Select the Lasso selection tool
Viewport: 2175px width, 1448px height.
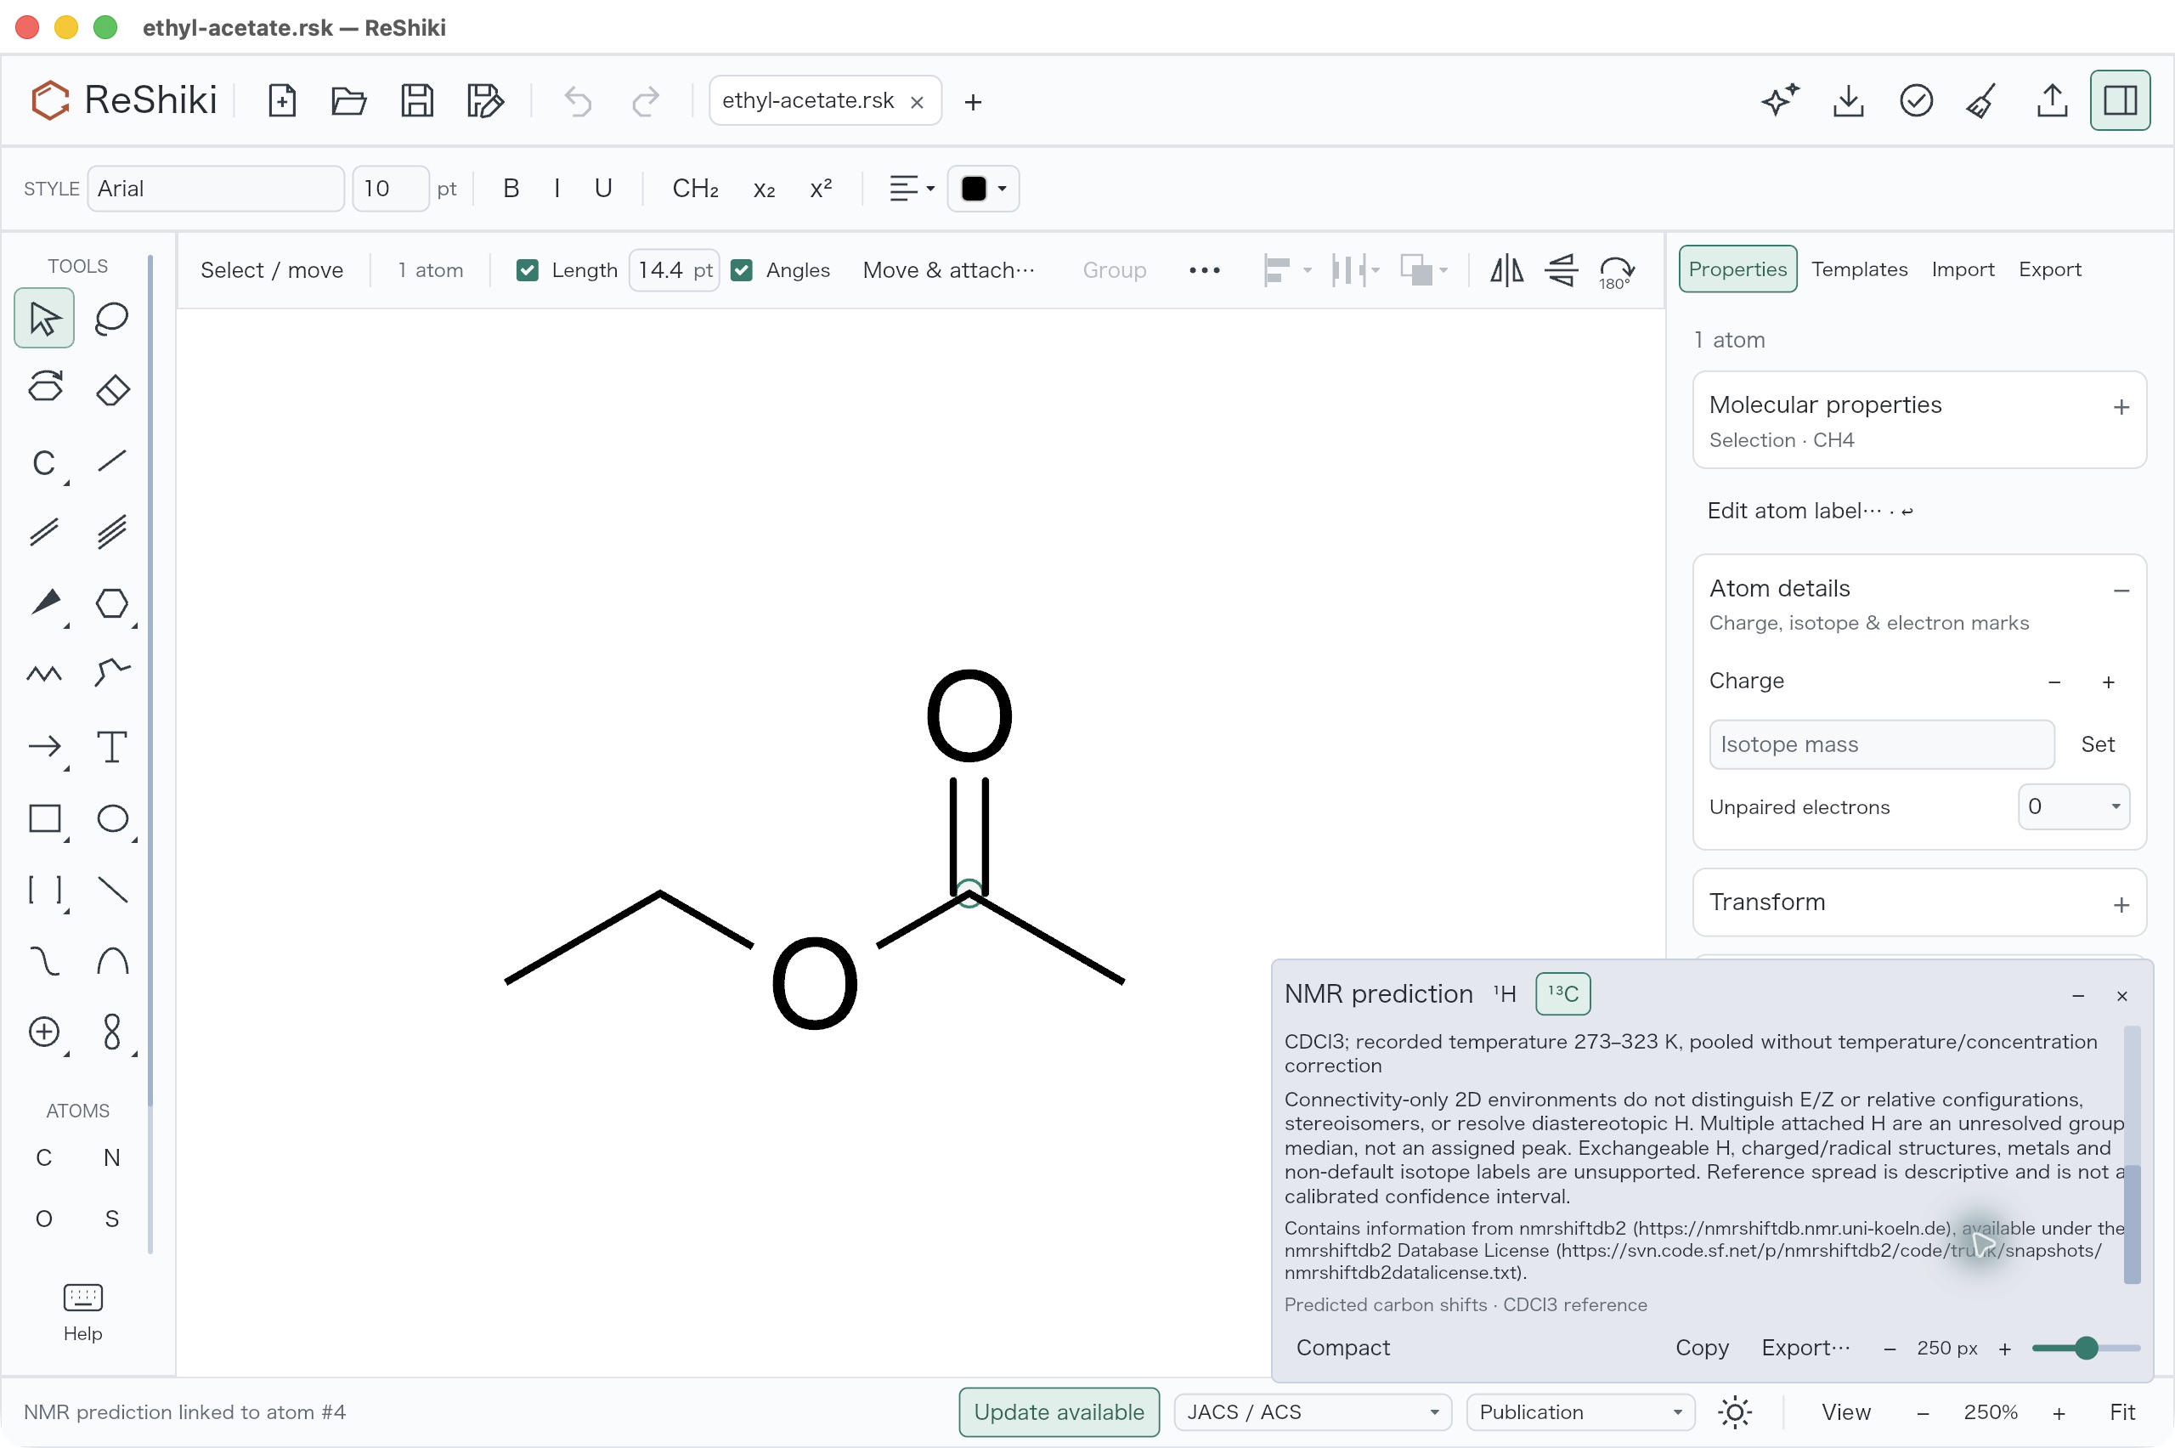coord(111,319)
